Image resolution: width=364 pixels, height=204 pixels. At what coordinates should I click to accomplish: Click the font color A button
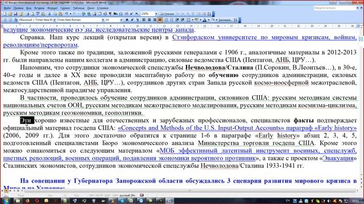[x=205, y=20]
